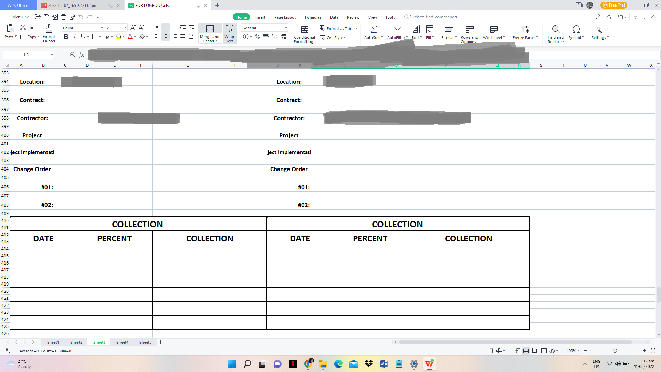Screen dimensions: 661x372
Task: Open the Conditional Formatting tool
Action: (304, 29)
